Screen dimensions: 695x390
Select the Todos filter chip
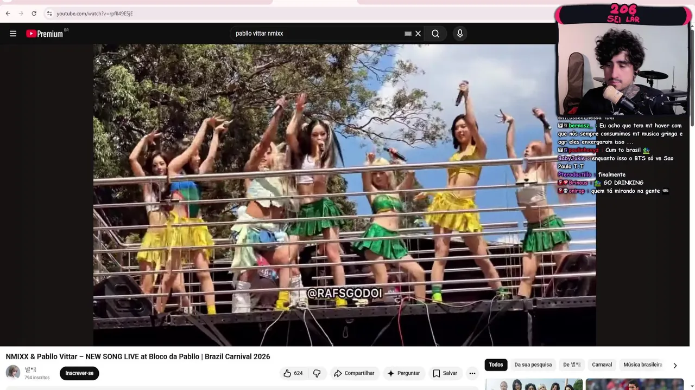496,365
